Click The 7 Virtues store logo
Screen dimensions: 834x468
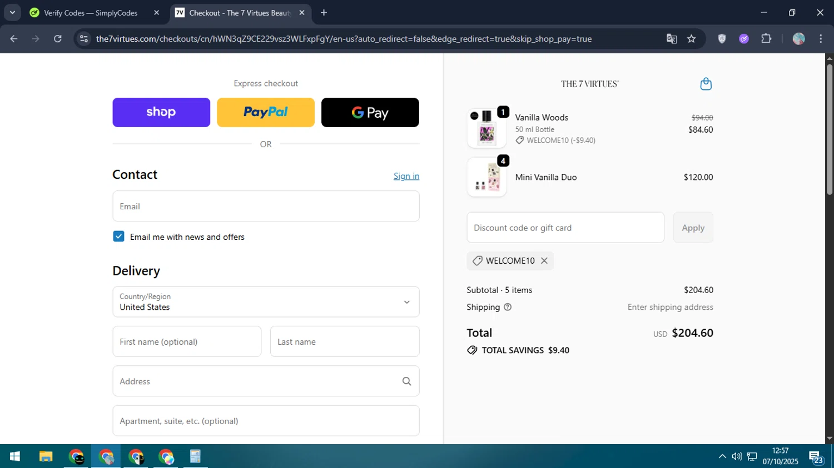click(590, 84)
